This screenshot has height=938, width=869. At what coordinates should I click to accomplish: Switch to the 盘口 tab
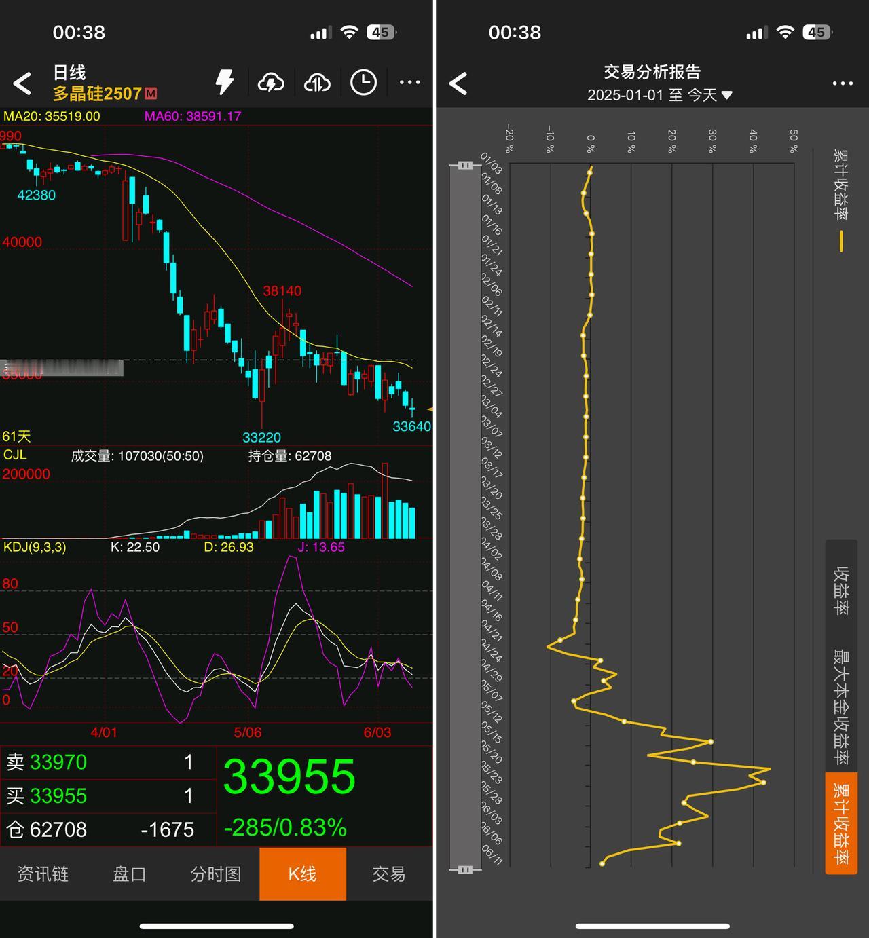coord(129,874)
